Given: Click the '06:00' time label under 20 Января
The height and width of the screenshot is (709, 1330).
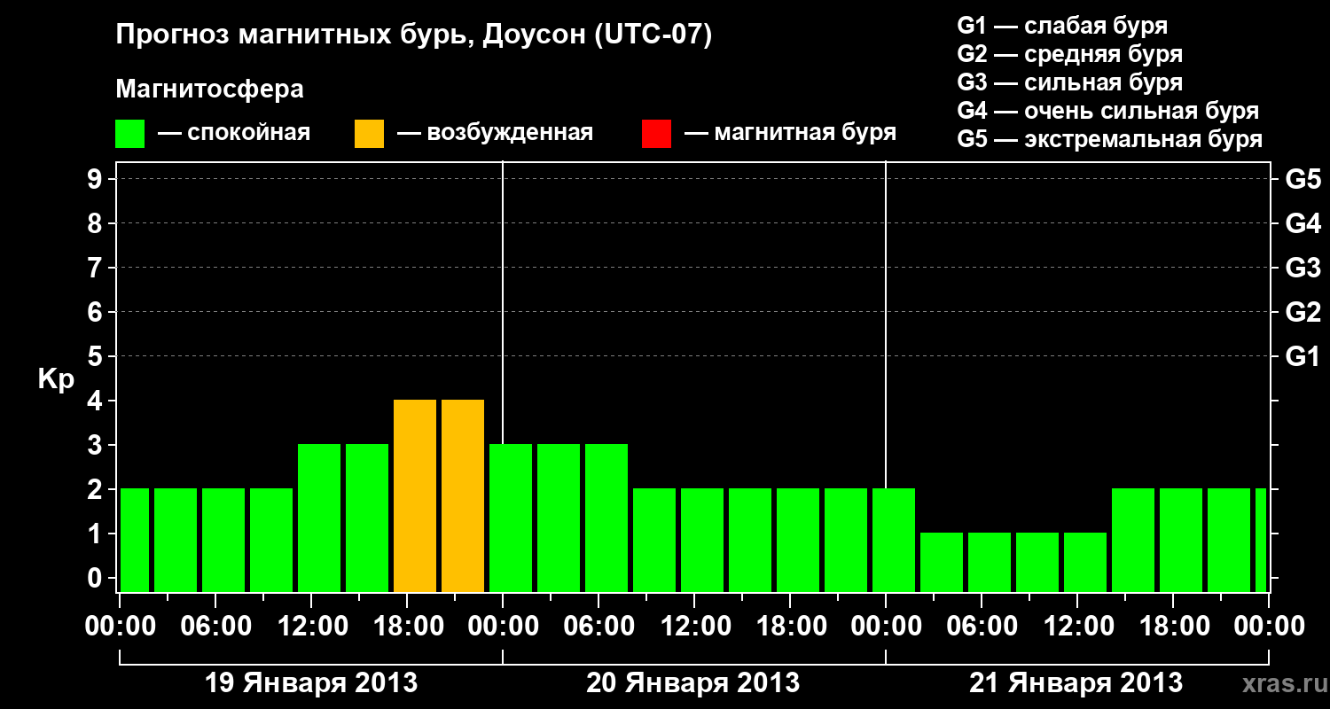Looking at the screenshot, I should coord(598,627).
